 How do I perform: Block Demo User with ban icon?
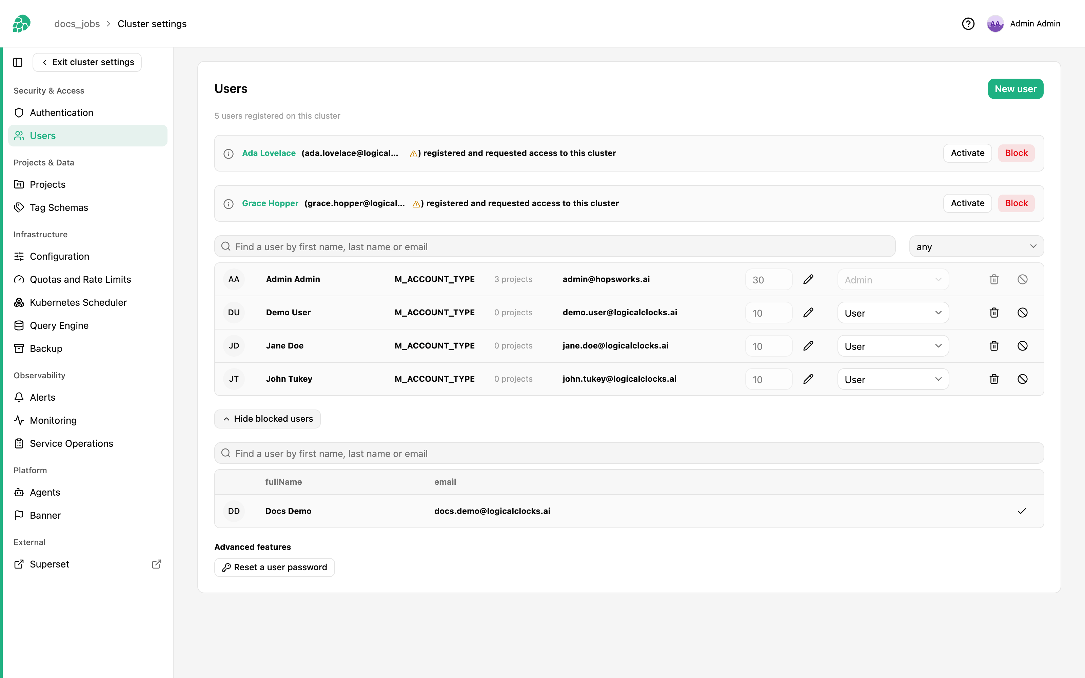(1022, 313)
